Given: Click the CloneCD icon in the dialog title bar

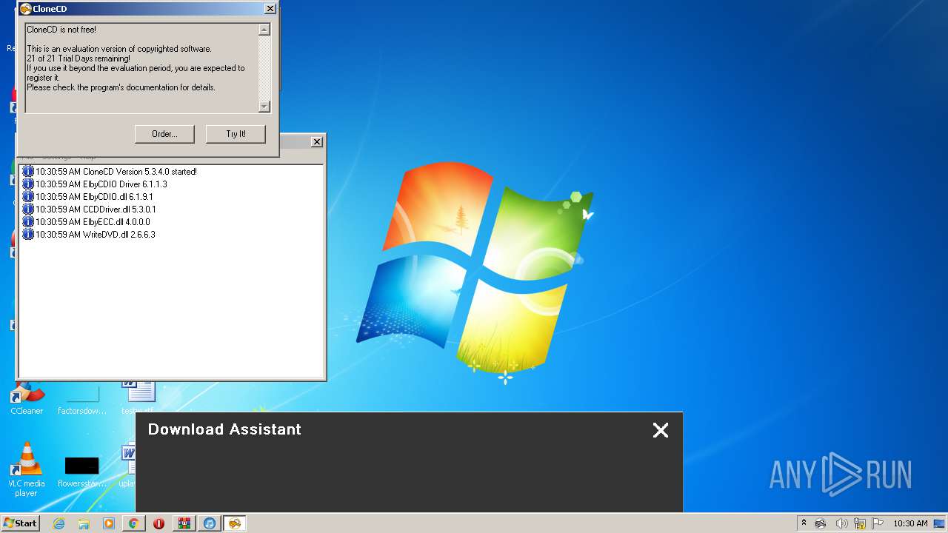Looking at the screenshot, I should [x=26, y=9].
